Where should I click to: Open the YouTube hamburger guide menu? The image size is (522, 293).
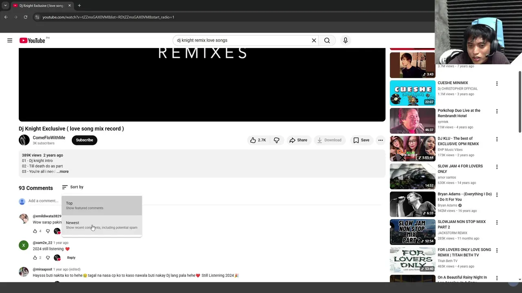(10, 40)
